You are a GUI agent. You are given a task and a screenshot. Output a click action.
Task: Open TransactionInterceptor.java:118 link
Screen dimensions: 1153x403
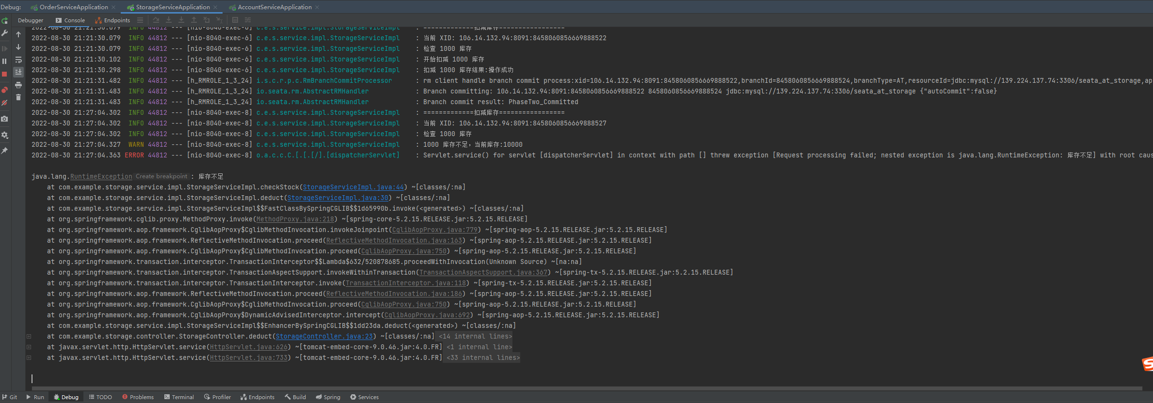click(406, 283)
